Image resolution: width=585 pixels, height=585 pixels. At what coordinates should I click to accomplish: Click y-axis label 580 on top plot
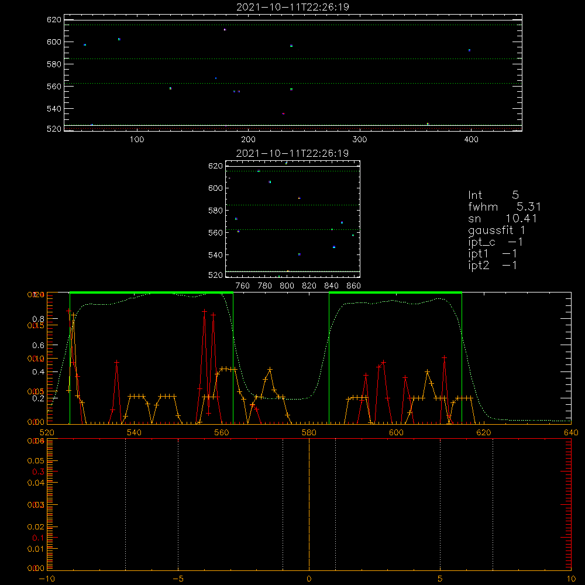click(54, 64)
